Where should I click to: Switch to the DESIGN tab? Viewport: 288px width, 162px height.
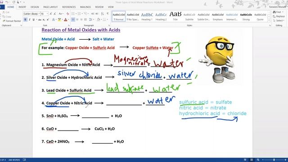35,7
